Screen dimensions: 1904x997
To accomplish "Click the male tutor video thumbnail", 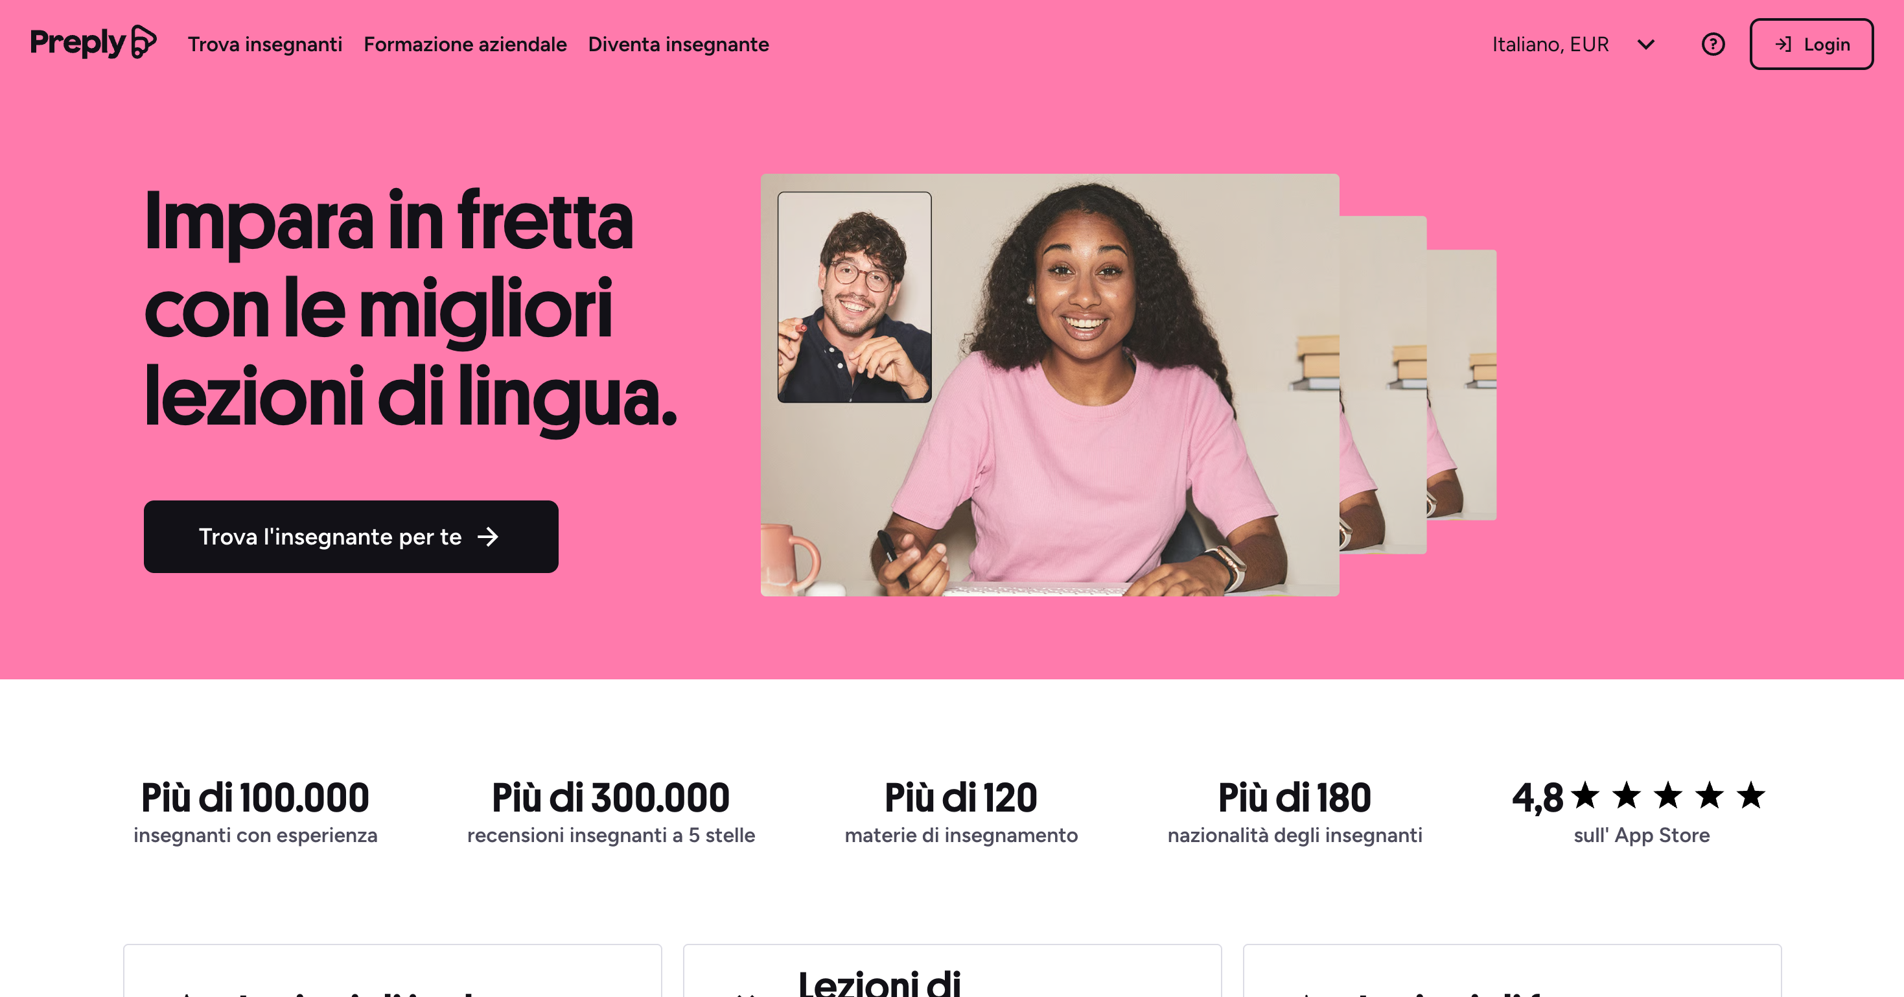I will [854, 298].
